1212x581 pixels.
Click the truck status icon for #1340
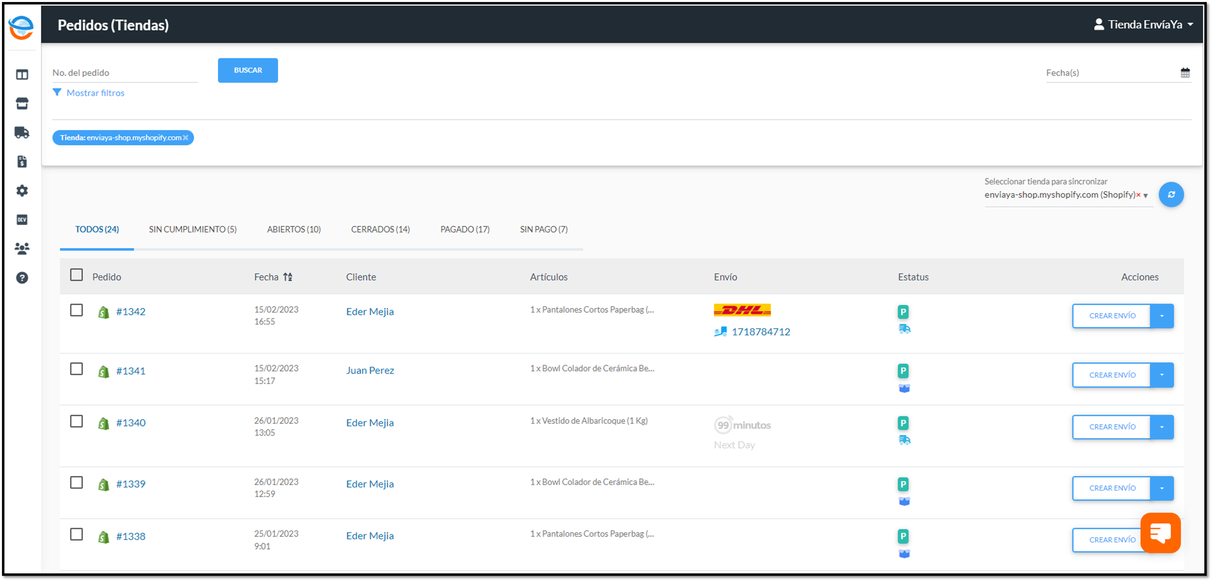[904, 440]
